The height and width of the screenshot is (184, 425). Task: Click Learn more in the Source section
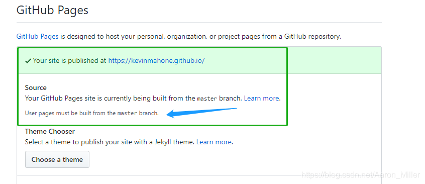[x=261, y=98]
